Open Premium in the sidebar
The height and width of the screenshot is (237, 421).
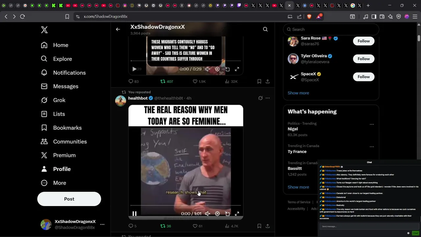pyautogui.click(x=58, y=155)
